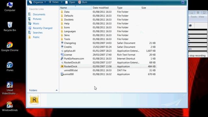Expand the Views dropdown arrow
This screenshot has height=117, width=208.
pyautogui.click(x=62, y=2)
